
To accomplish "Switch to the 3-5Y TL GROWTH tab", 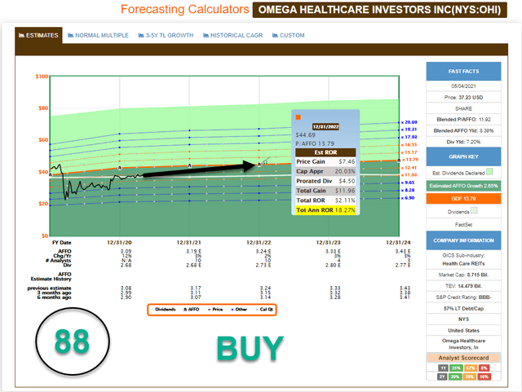I will [166, 35].
